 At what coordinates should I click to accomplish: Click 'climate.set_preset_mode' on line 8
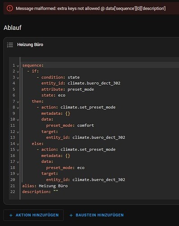click(x=88, y=107)
